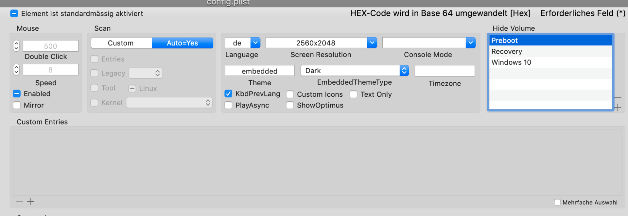Toggle the mouse Enabled checkbox
Screen dimensions: 628x216
click(17, 94)
